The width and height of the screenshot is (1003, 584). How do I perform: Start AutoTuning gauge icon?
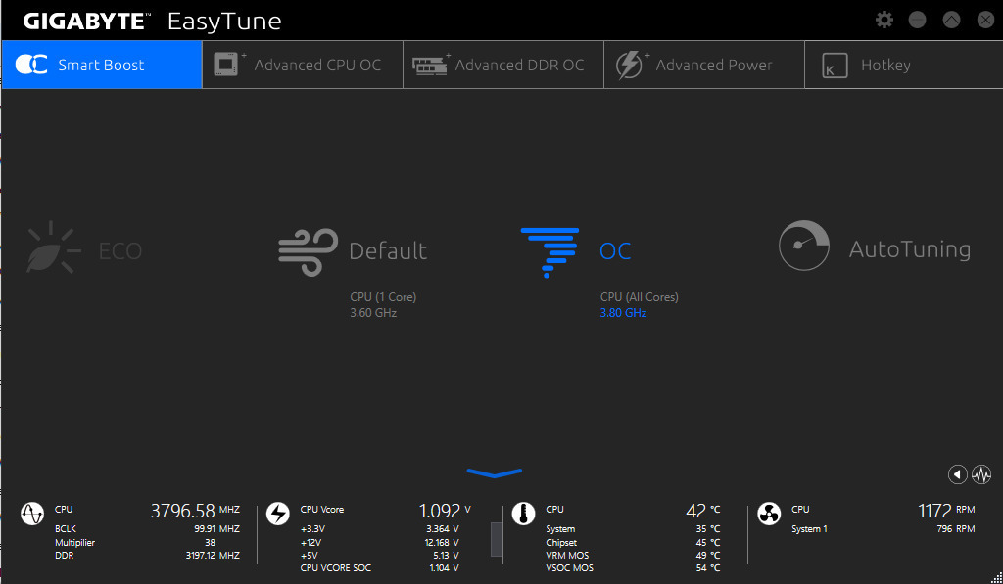(804, 246)
